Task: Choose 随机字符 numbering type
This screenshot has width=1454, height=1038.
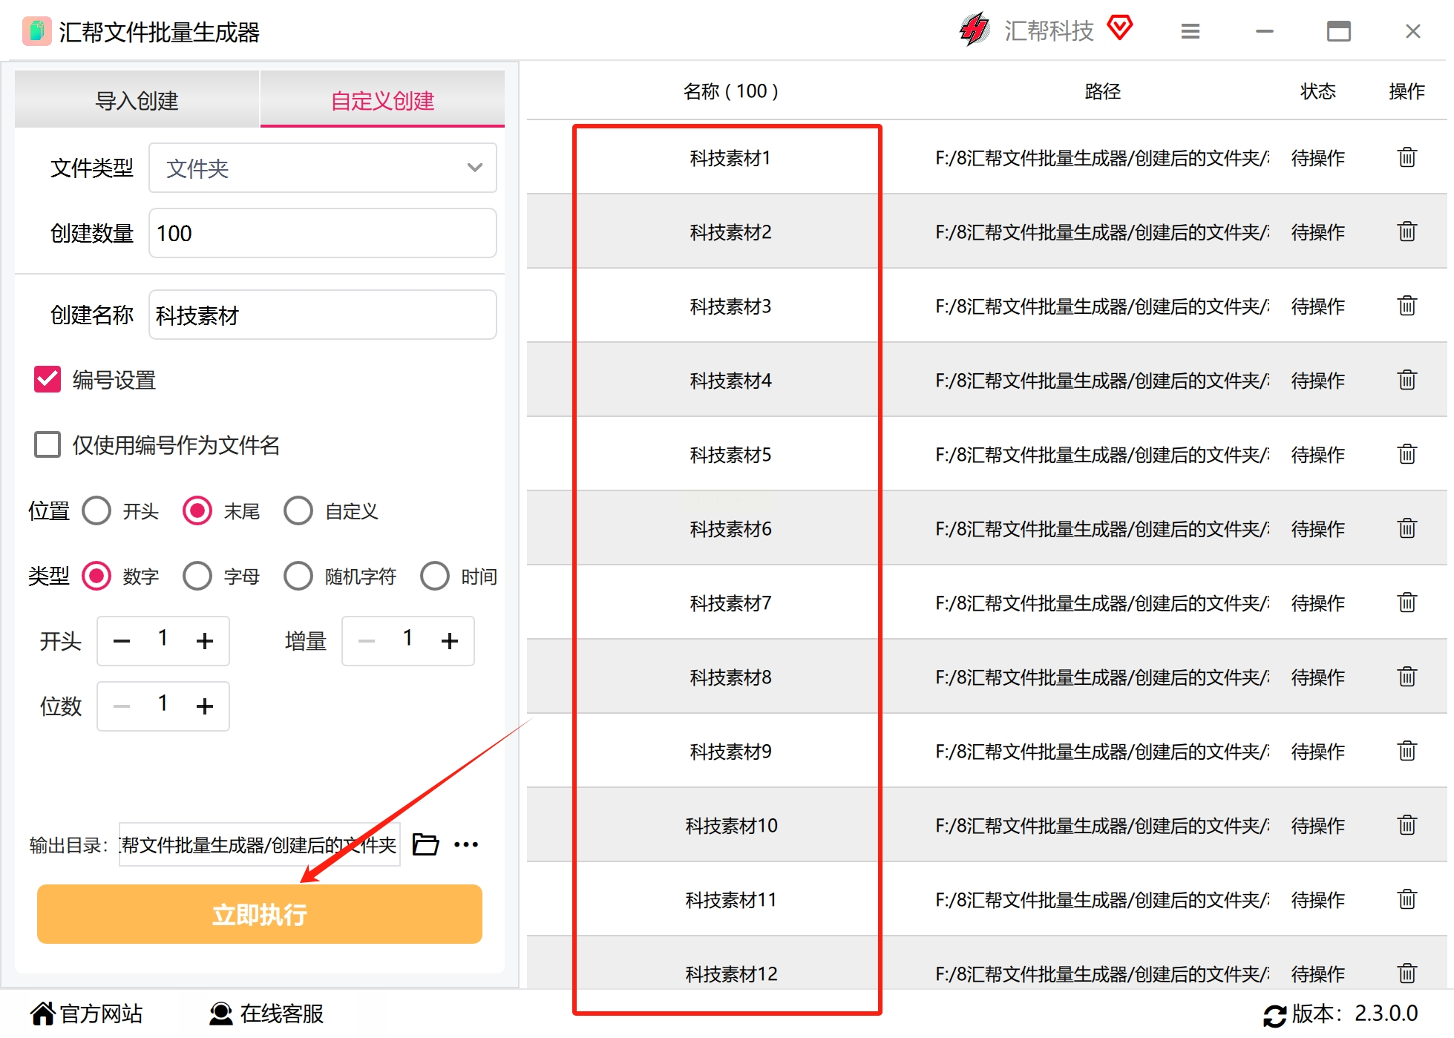Action: coord(298,576)
